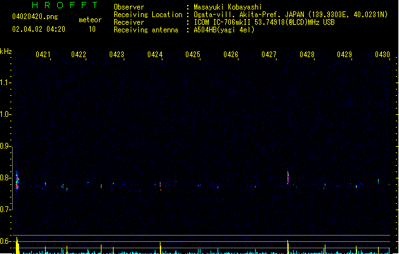Click the 0.6 kHz axis label

pos(5,241)
